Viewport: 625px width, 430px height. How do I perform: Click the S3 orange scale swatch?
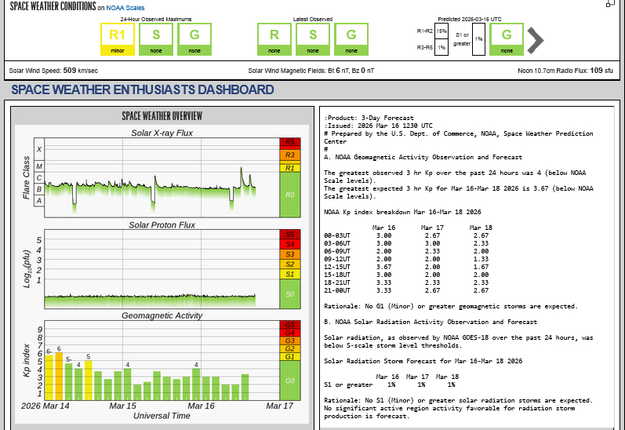[x=290, y=254]
